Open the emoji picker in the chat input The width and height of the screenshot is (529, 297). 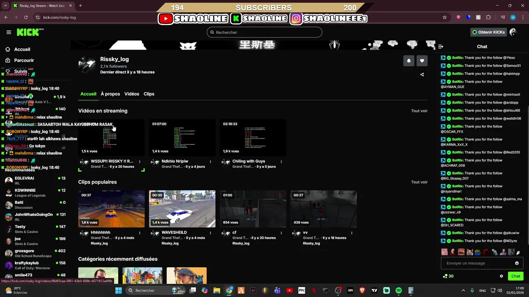point(517,263)
